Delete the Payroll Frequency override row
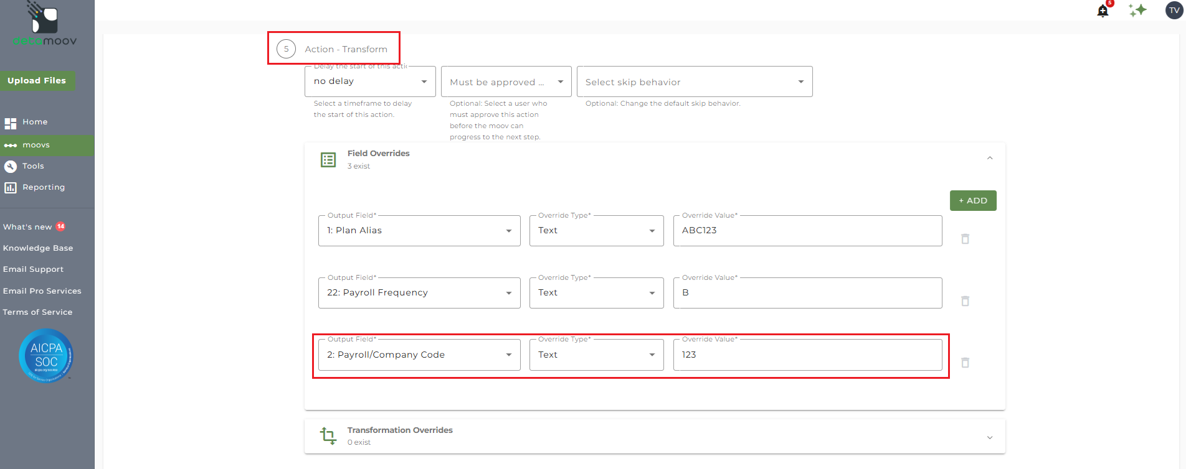Viewport: 1186px width, 469px height. (x=965, y=301)
